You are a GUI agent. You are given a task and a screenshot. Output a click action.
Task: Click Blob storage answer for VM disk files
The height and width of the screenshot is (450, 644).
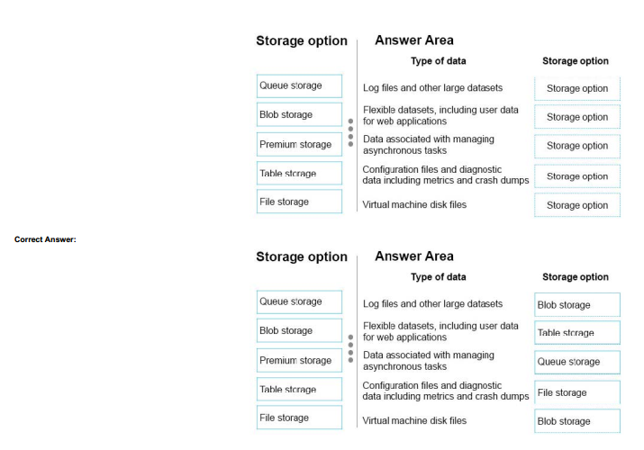[577, 421]
